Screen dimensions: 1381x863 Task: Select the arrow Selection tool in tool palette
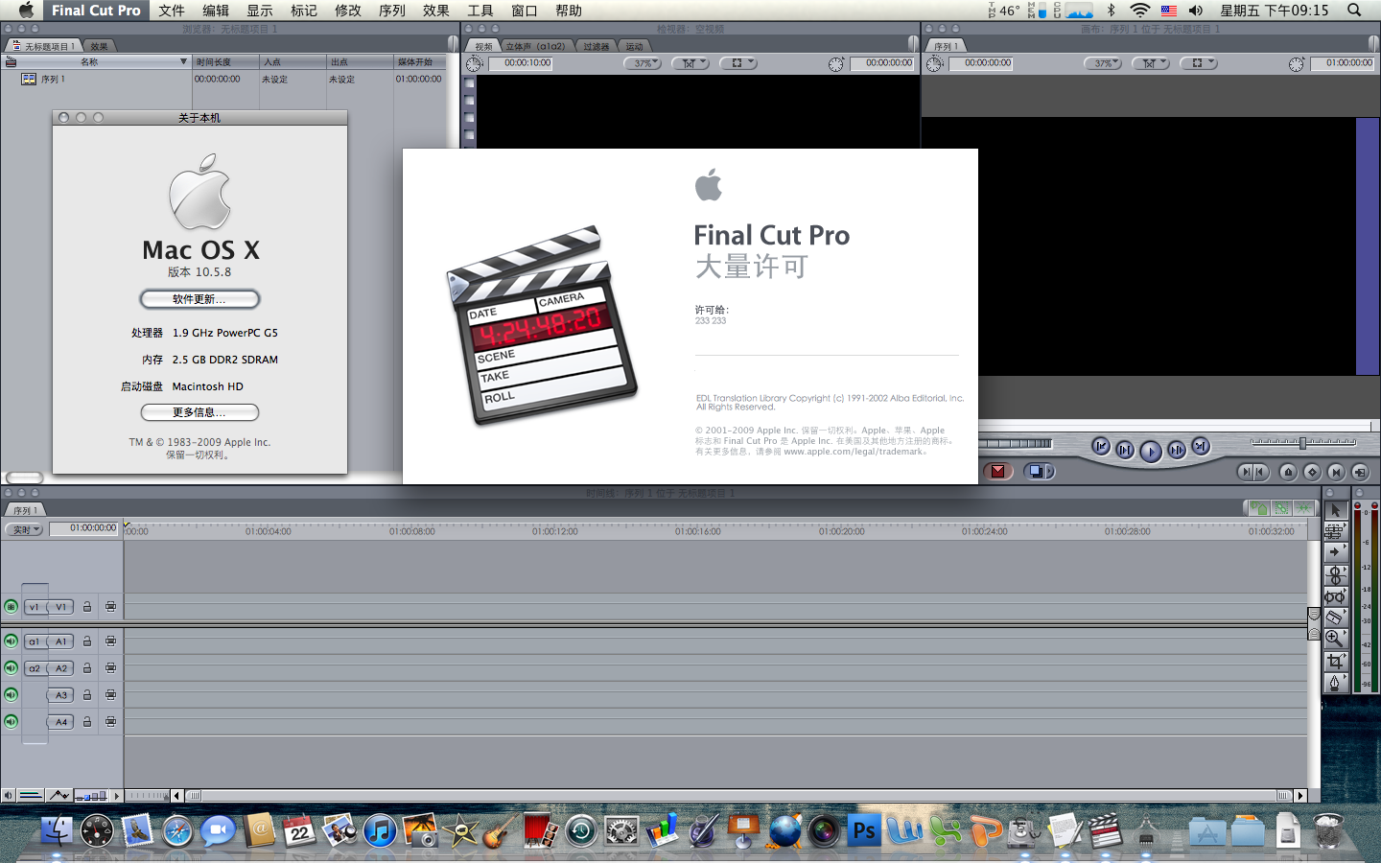pos(1335,510)
